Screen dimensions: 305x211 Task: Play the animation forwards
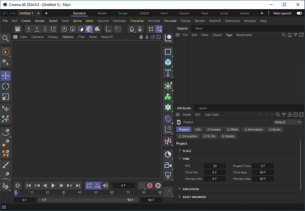(53, 186)
